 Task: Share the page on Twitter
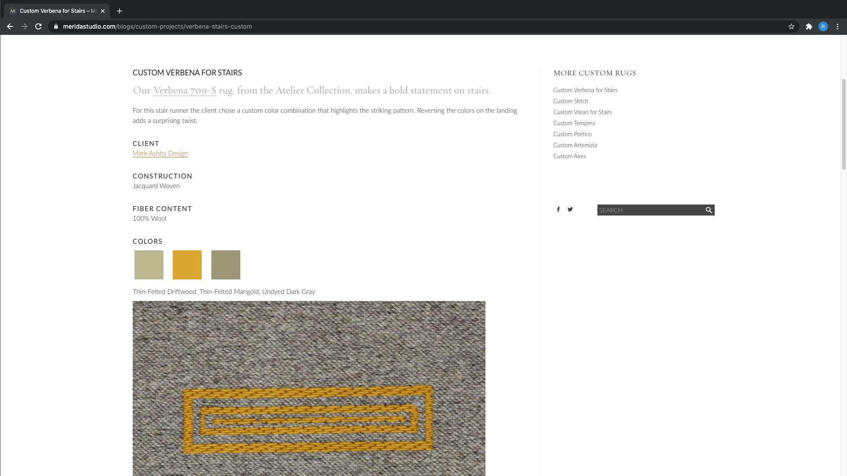click(x=570, y=209)
